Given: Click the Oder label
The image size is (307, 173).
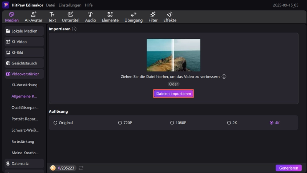Looking at the screenshot, I should click(173, 84).
